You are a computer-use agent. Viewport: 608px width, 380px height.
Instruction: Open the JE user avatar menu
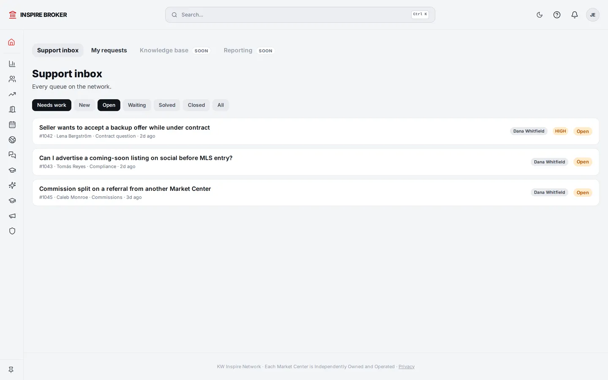(x=593, y=15)
